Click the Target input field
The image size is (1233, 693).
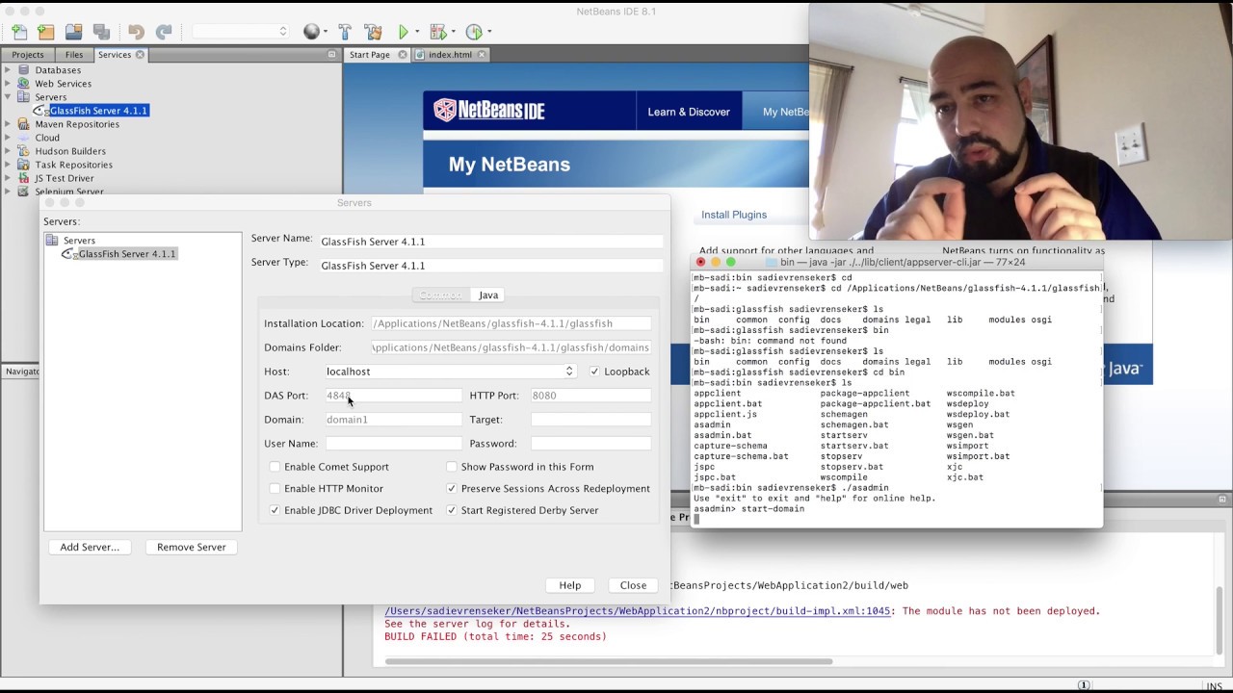tap(590, 420)
